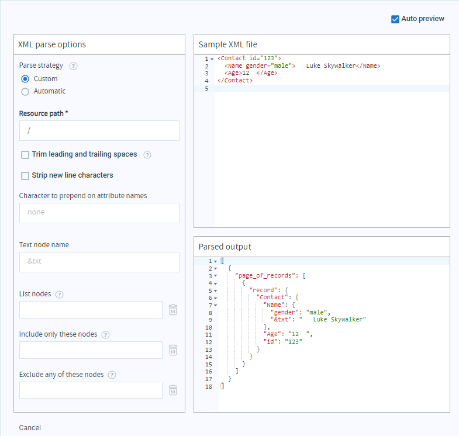Click the "Age": "12" line in Parsed output
The image size is (459, 436).
288,334
